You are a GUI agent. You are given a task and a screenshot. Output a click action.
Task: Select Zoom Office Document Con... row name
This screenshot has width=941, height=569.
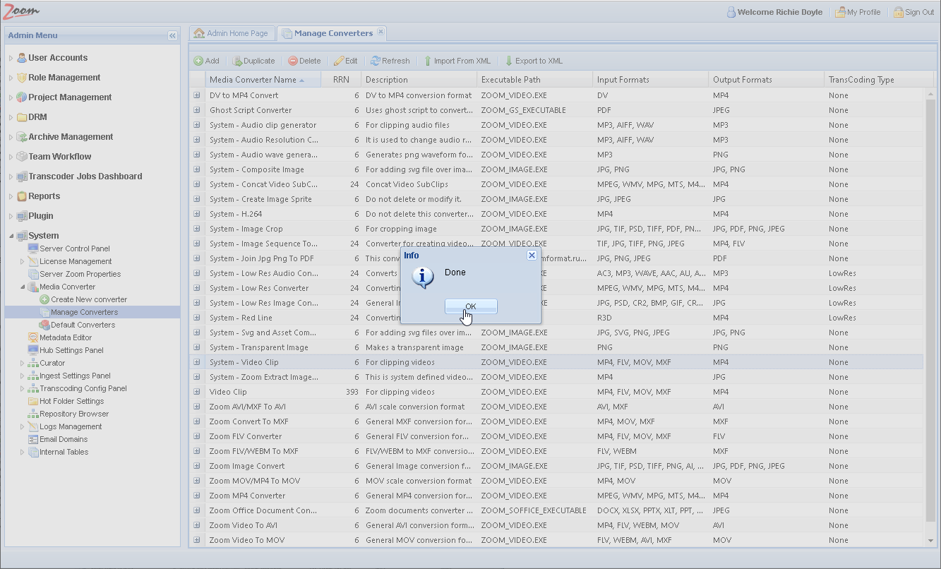[x=263, y=510]
